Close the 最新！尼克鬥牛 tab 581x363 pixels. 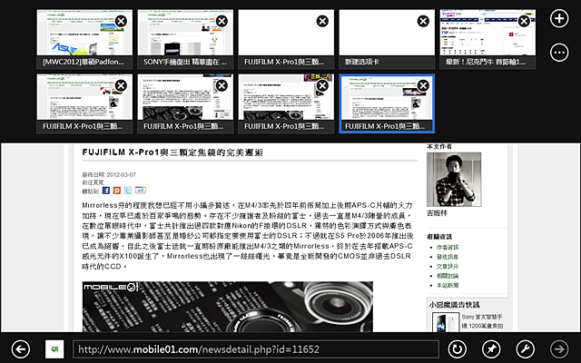(x=524, y=21)
